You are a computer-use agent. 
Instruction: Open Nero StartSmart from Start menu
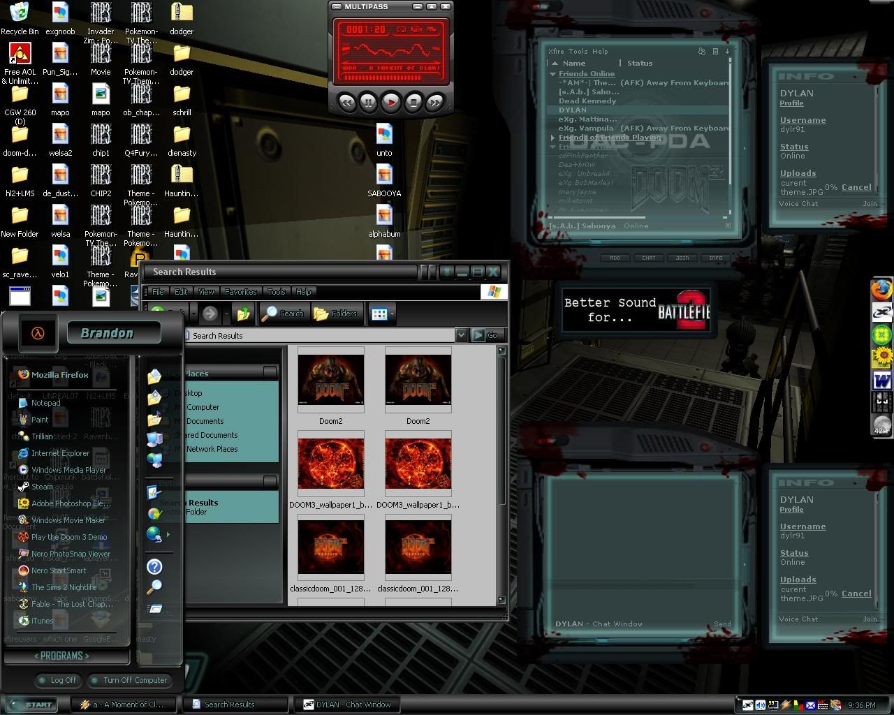coord(52,570)
